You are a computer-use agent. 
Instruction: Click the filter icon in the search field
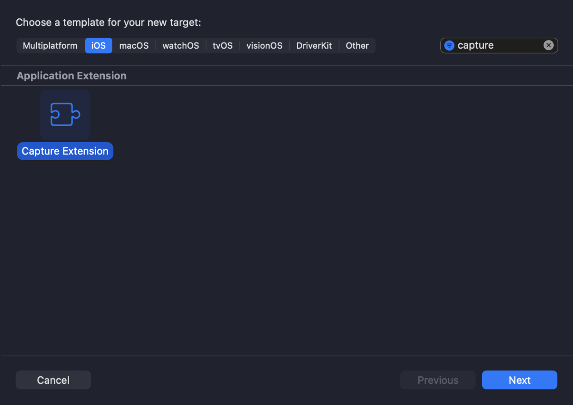click(x=449, y=45)
